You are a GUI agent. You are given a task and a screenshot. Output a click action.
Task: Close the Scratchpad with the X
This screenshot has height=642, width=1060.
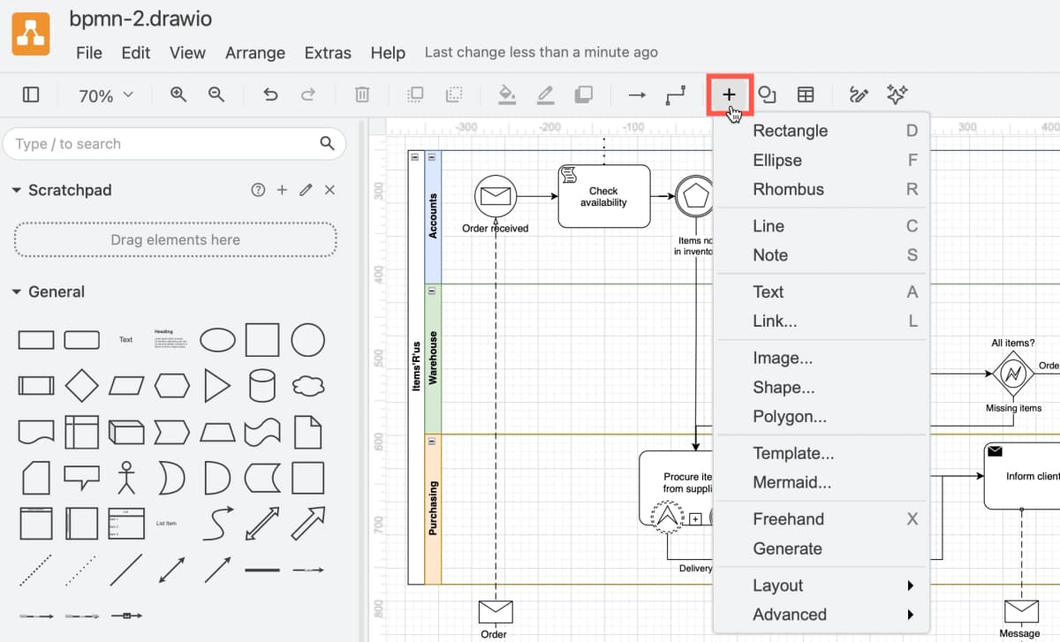tap(329, 190)
